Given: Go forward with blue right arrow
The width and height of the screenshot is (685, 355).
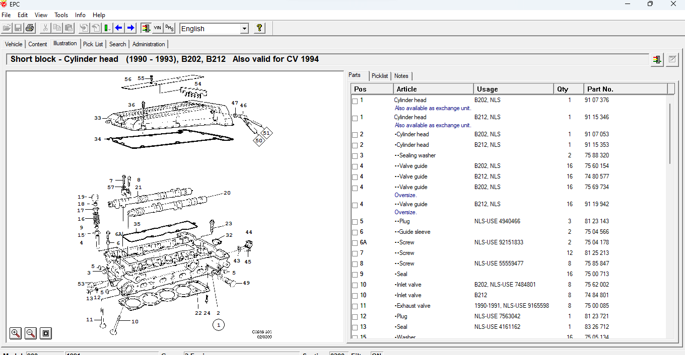Looking at the screenshot, I should coord(130,28).
